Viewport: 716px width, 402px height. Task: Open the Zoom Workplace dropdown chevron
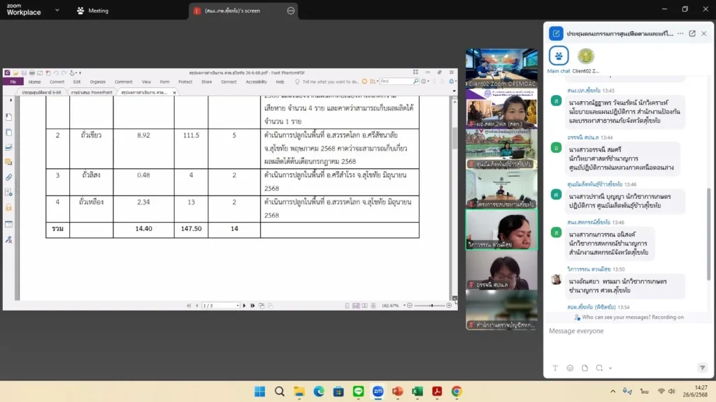(x=57, y=10)
